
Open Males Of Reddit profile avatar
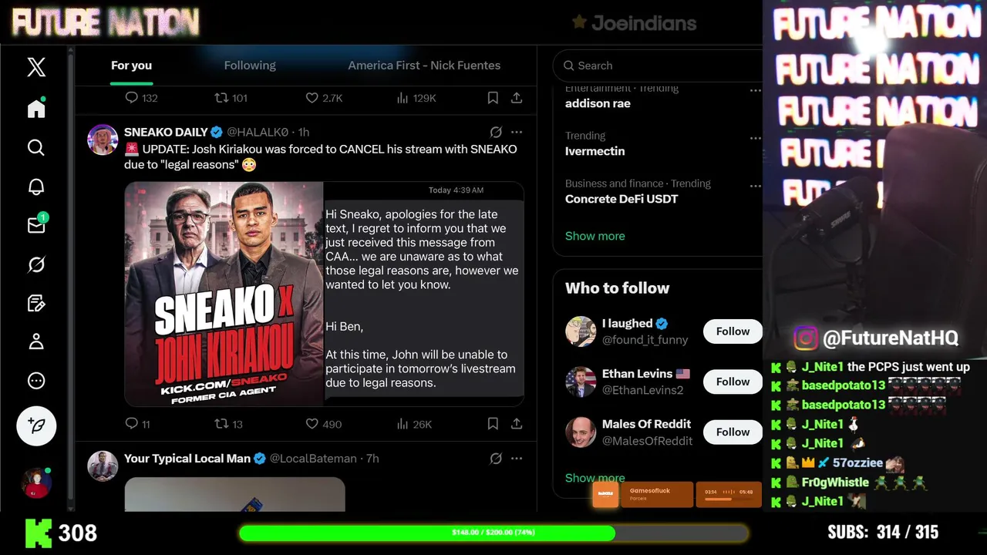(581, 432)
